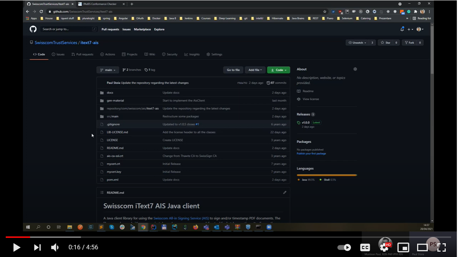Open the Chrome extensions puzzle icon
This screenshot has width=458, height=257.
(x=415, y=11)
